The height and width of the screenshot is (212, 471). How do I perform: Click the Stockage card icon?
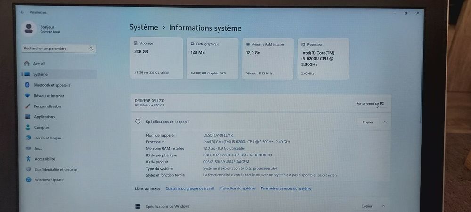(x=136, y=43)
